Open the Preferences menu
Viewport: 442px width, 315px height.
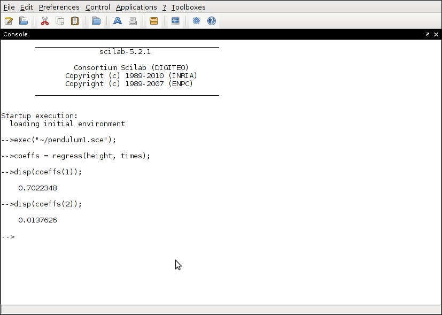click(x=59, y=7)
